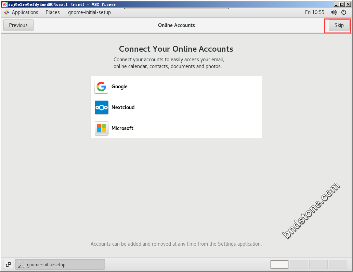The width and height of the screenshot is (353, 272).
Task: Switch to the third workspace box
Action: coord(318,264)
